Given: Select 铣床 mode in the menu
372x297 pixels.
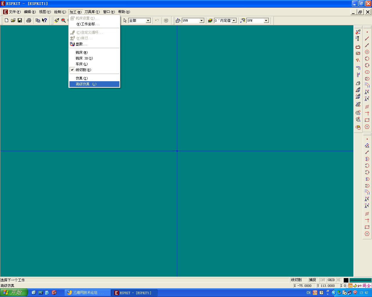Looking at the screenshot, I should point(94,52).
